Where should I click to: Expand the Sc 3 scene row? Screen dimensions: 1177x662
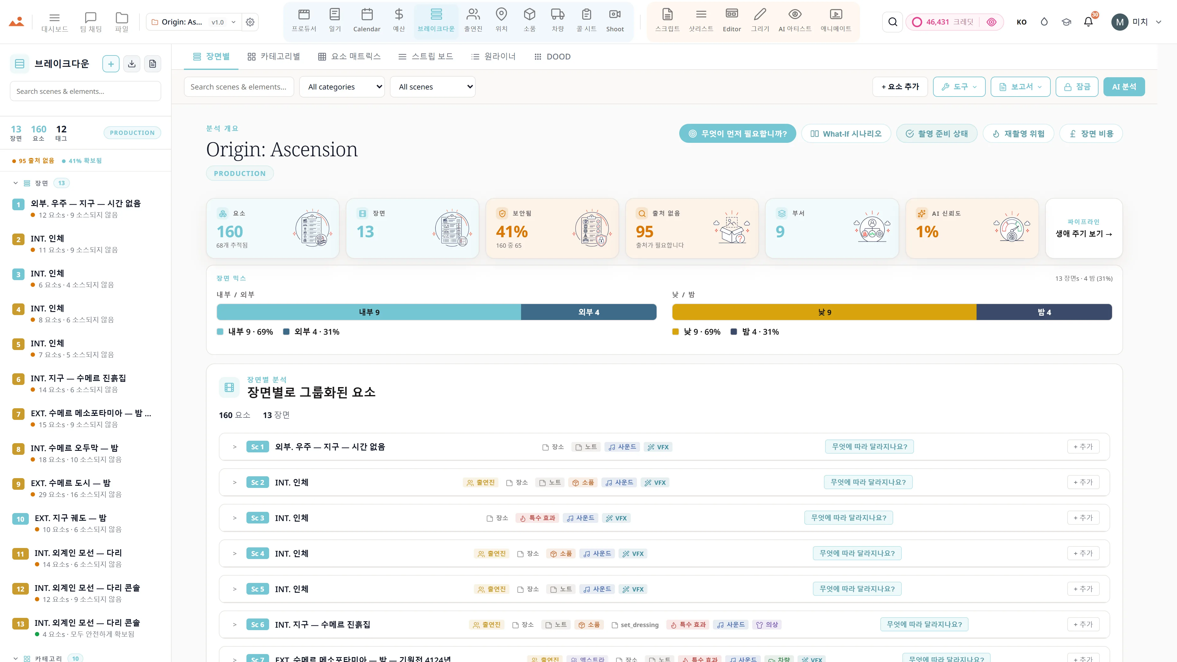click(234, 518)
